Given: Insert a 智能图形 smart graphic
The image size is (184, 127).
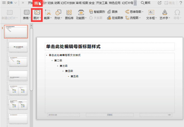Looking at the screenshot, I should click(97, 12).
